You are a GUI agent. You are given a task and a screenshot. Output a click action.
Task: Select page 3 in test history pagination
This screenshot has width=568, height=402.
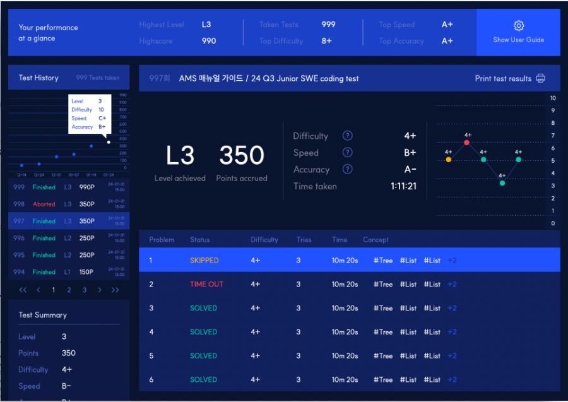click(85, 290)
